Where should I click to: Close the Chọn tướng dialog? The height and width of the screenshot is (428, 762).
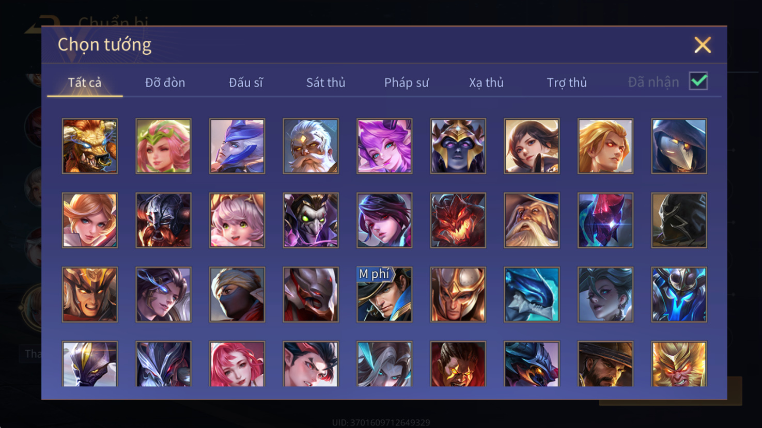(703, 45)
